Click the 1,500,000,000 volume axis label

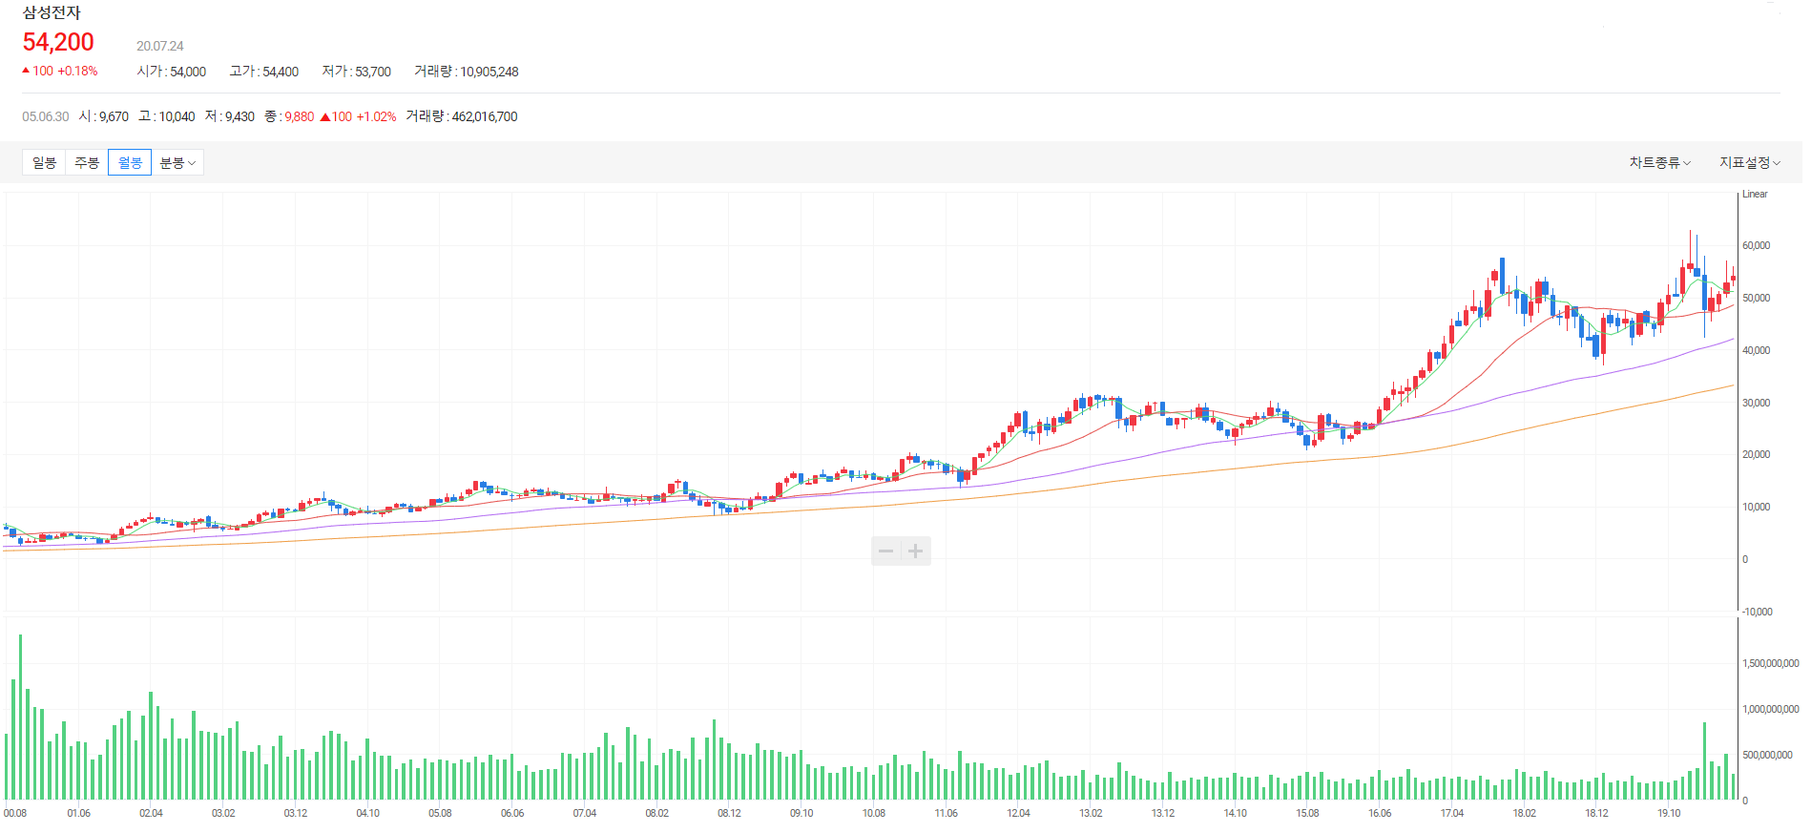[1771, 663]
